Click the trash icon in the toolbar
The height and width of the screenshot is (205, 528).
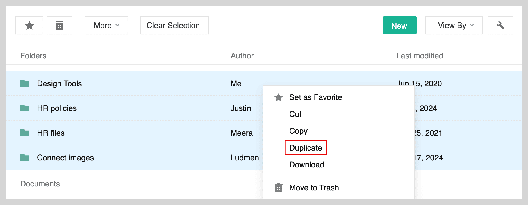pyautogui.click(x=60, y=25)
